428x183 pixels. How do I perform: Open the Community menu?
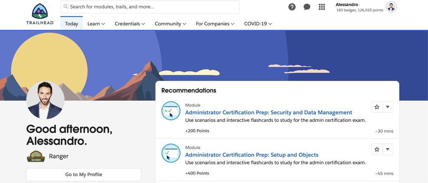coord(170,23)
